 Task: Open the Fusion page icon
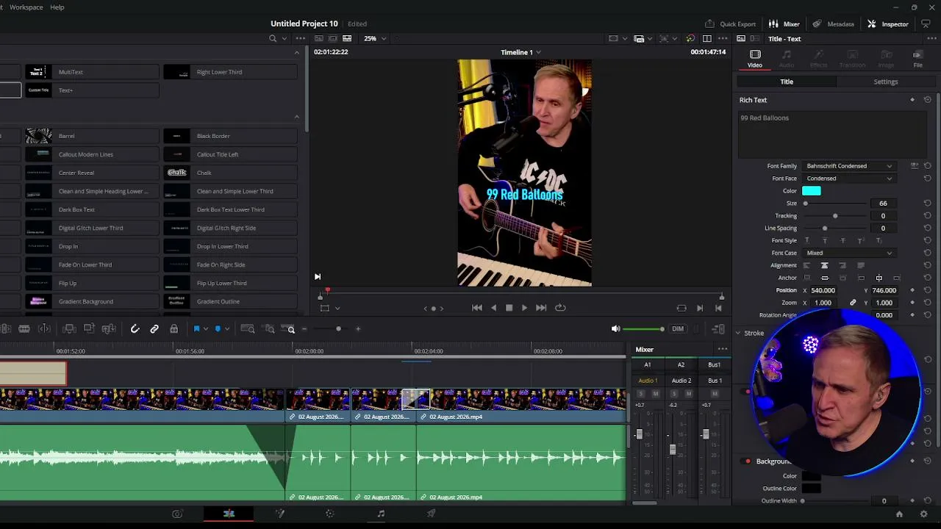coord(279,514)
